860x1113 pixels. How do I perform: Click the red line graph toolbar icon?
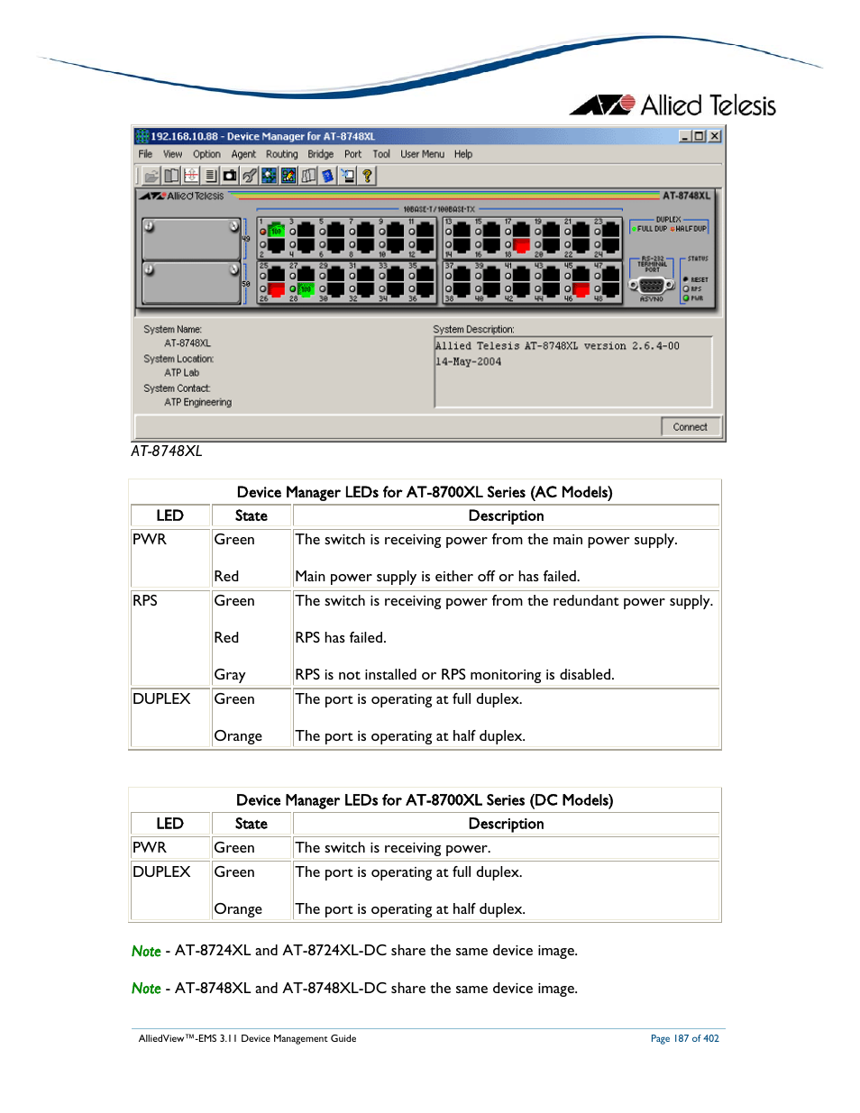click(191, 176)
